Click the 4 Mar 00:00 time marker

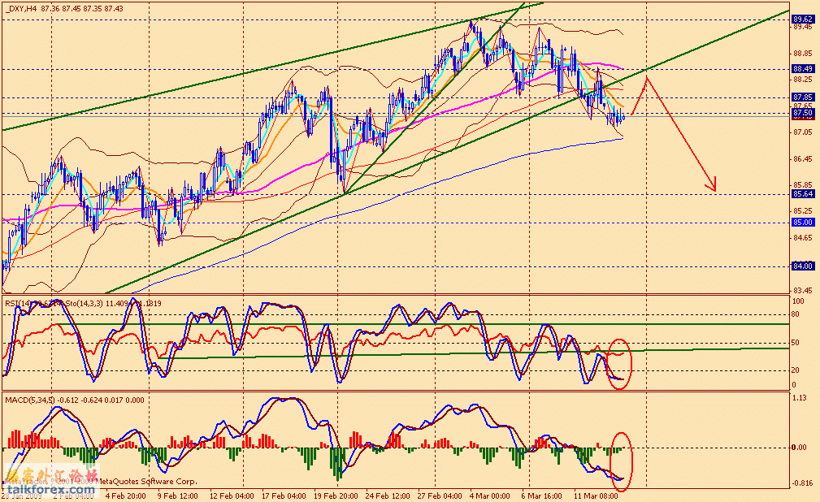(x=488, y=494)
